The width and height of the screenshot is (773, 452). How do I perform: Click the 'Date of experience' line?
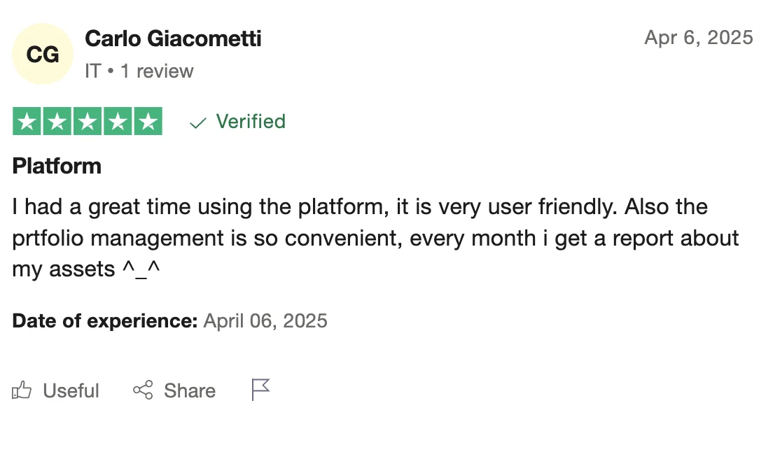(x=169, y=321)
